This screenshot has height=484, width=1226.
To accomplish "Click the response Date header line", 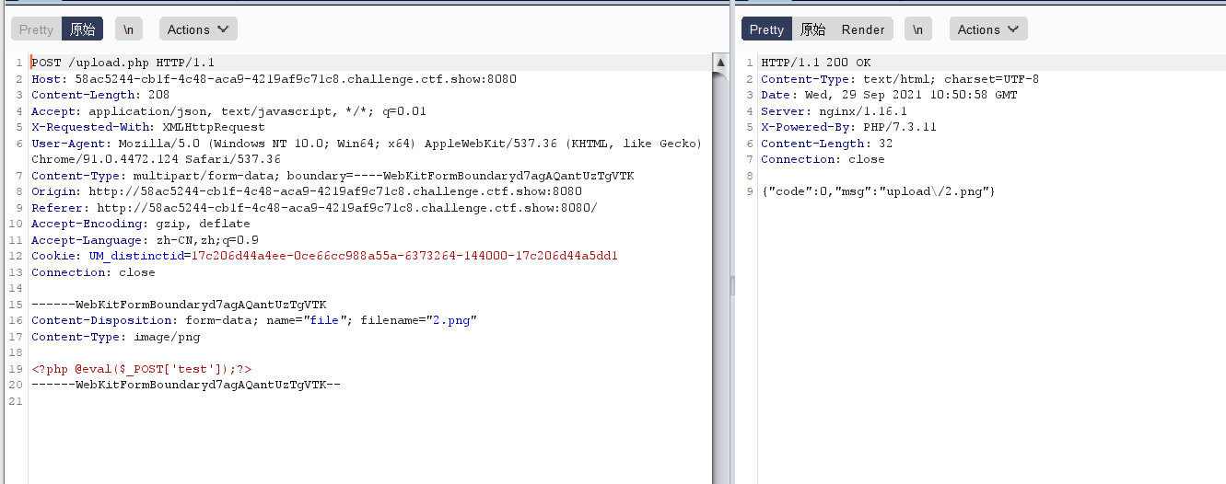I will (889, 95).
